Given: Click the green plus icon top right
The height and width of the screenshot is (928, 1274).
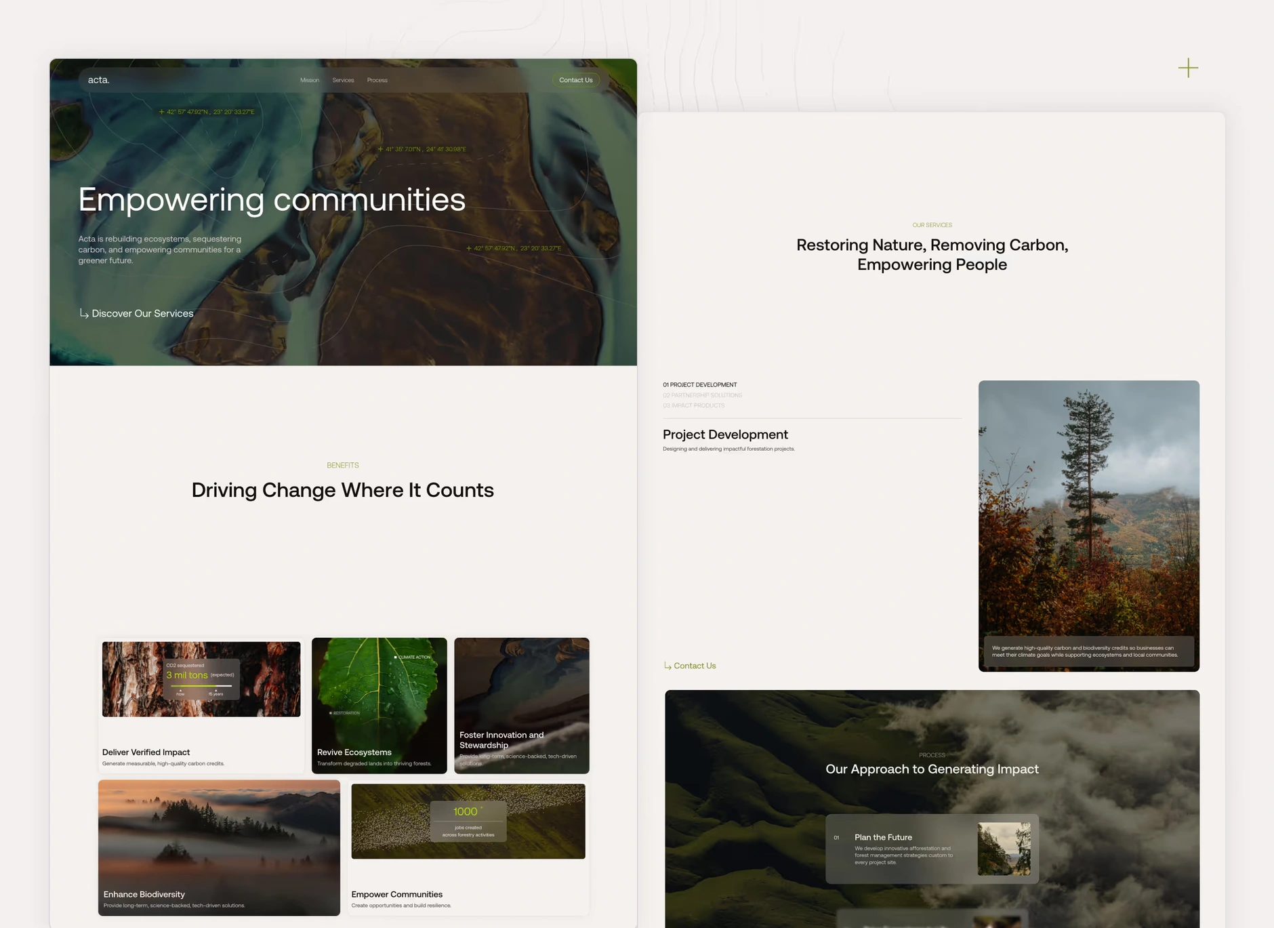Looking at the screenshot, I should (x=1188, y=68).
